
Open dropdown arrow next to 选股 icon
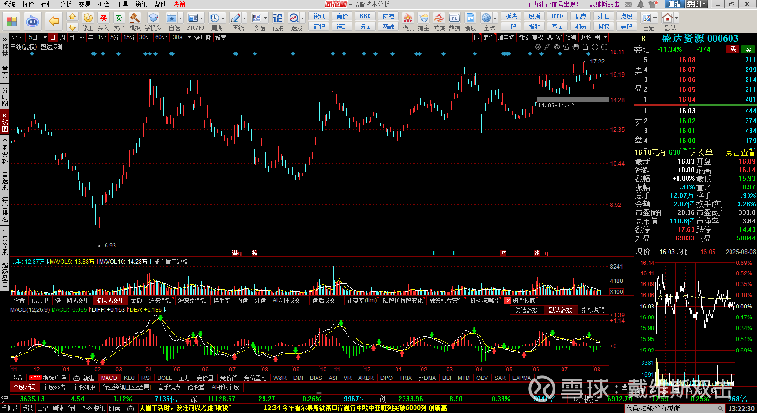[302, 18]
